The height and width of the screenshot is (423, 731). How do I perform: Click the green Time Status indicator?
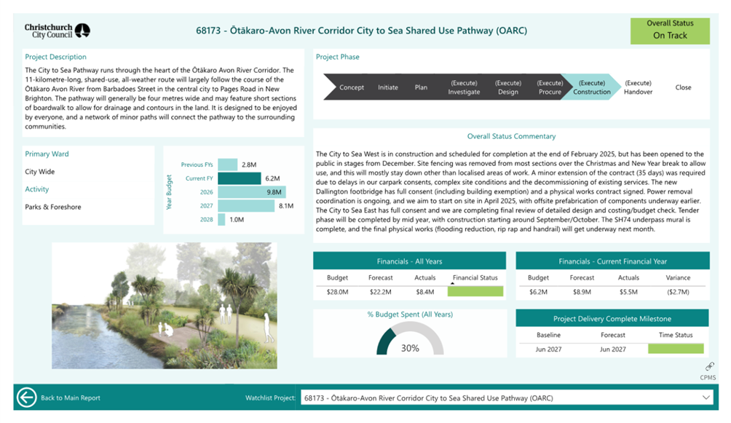pos(675,349)
